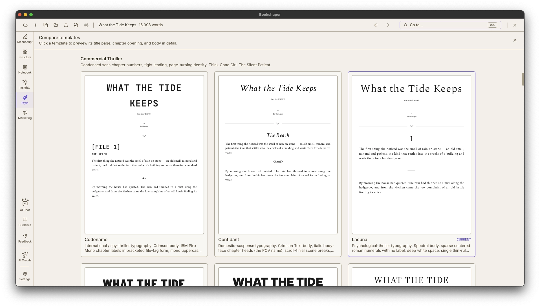
Task: Click chevron divider in Codename preview
Action: click(144, 136)
